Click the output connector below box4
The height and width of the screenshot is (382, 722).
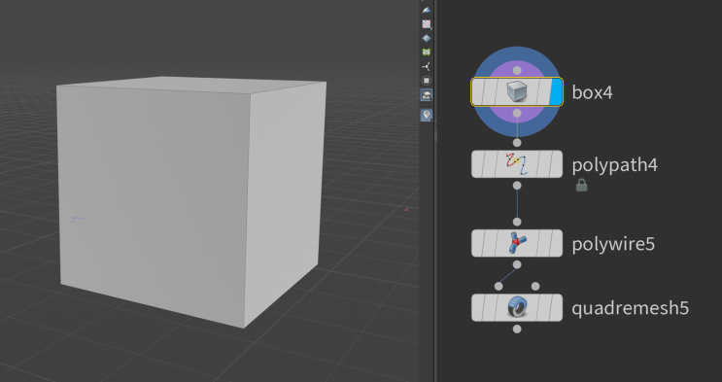coord(517,114)
